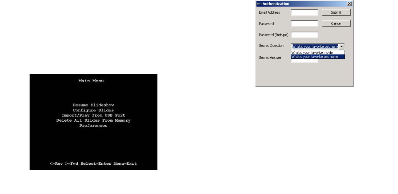Focus the Email Address input field

[304, 13]
